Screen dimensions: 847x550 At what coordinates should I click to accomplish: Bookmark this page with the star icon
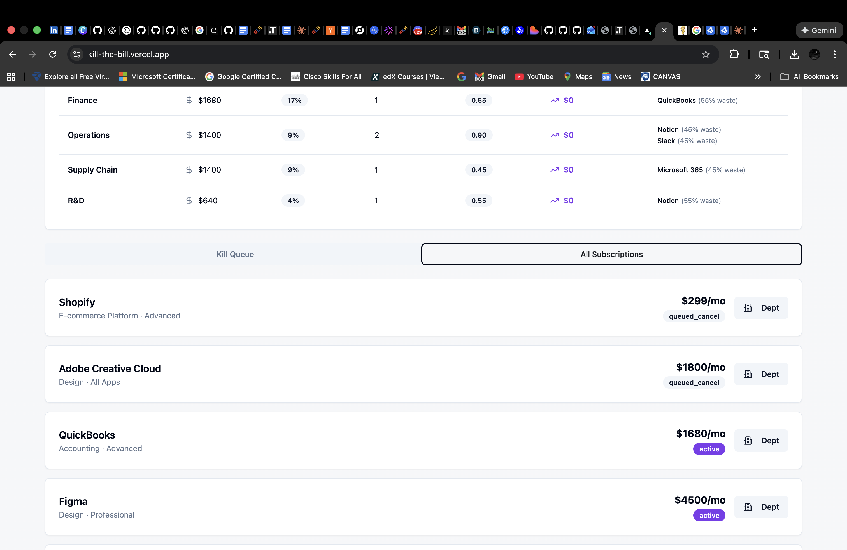[705, 54]
